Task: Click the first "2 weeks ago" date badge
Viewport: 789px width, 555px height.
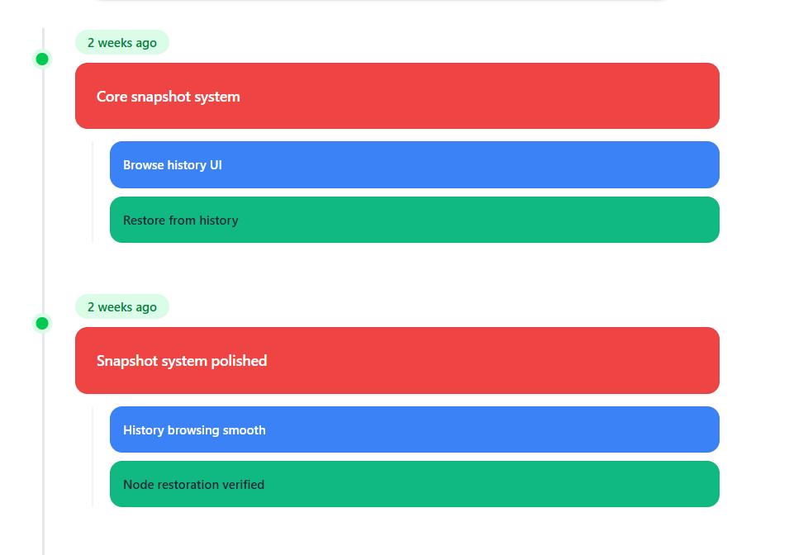Action: coord(121,42)
